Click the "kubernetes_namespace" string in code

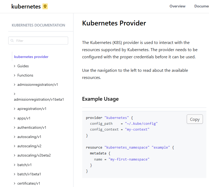pyautogui.click(x=127, y=148)
